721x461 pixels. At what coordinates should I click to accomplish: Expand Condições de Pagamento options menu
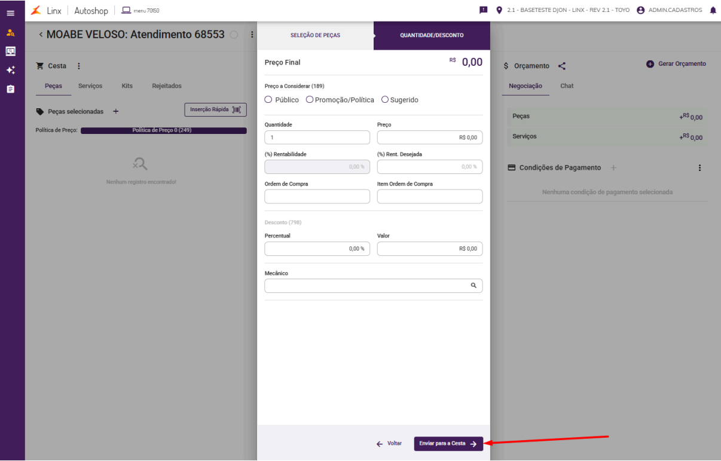pyautogui.click(x=699, y=168)
